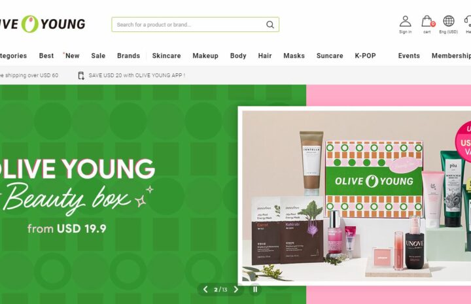471x304 pixels.
Task: Go to previous banner slide arrow
Action: [205, 290]
